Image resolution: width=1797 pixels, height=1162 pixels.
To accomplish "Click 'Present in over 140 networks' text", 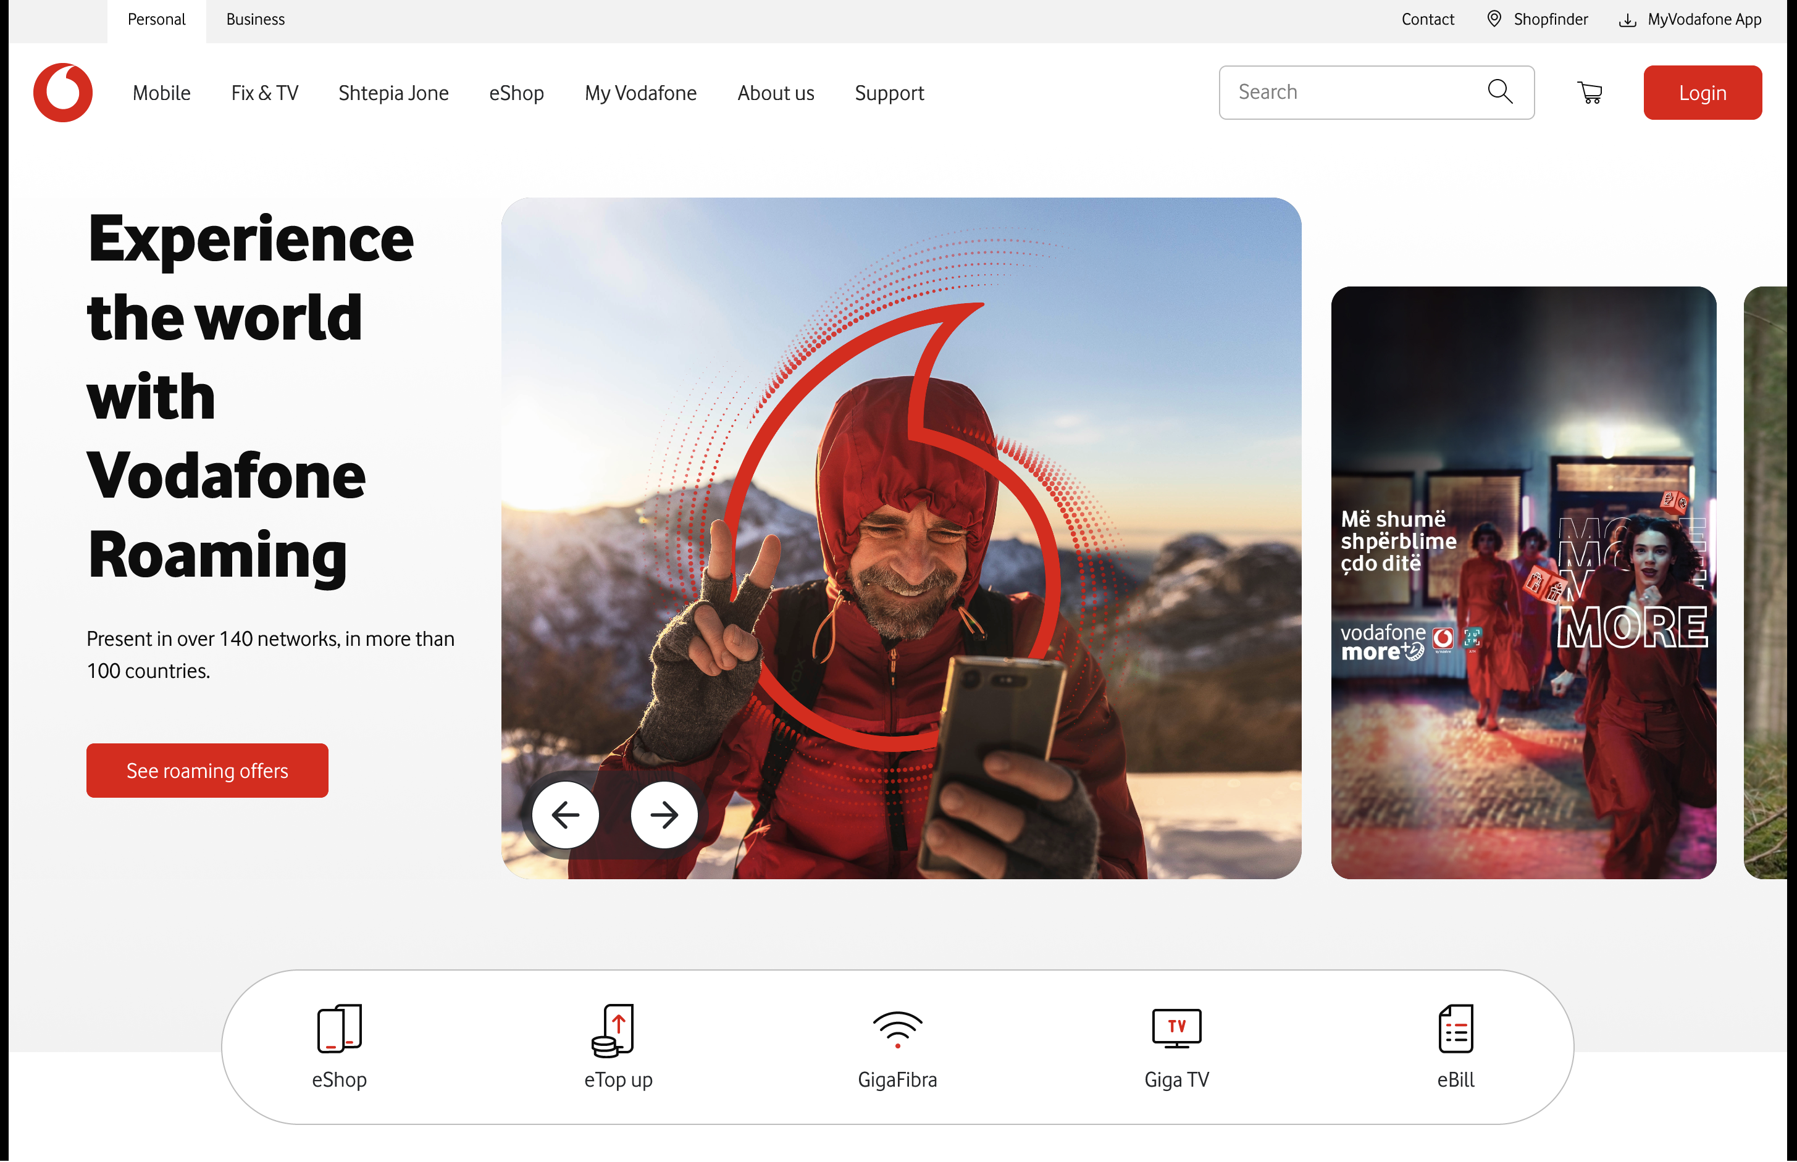I will point(270,655).
